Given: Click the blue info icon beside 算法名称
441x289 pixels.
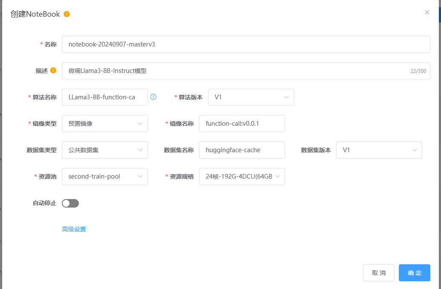Looking at the screenshot, I should pyautogui.click(x=153, y=97).
